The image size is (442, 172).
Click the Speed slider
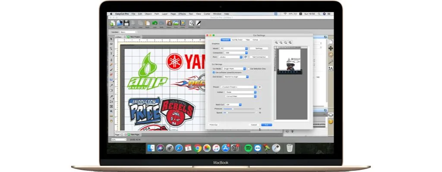click(240, 112)
